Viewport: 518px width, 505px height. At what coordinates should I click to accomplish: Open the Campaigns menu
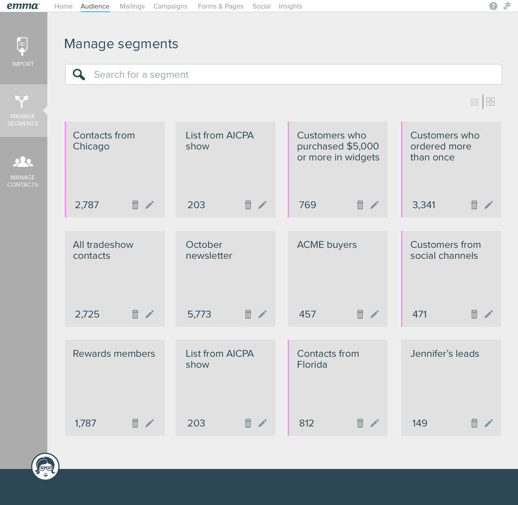tap(170, 6)
